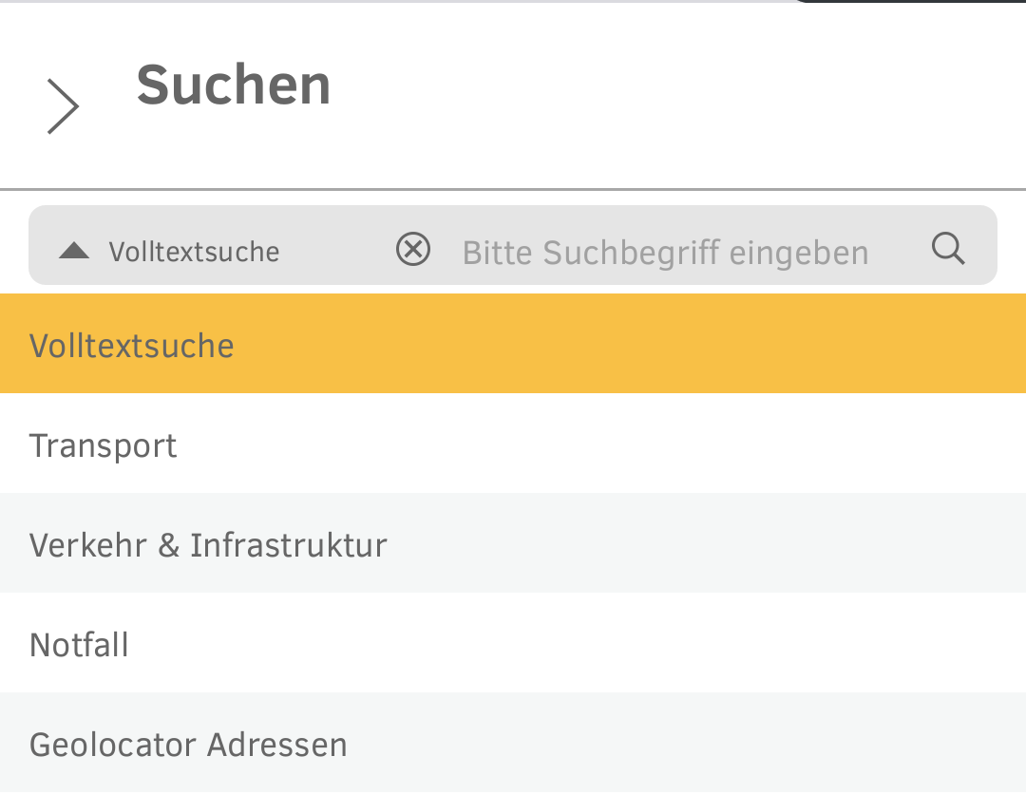
Task: Clear the search field via the X icon
Action: coord(413,250)
